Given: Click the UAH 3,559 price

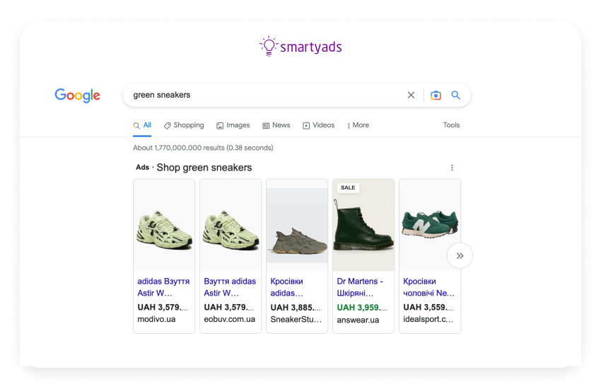Looking at the screenshot, I should point(428,308).
